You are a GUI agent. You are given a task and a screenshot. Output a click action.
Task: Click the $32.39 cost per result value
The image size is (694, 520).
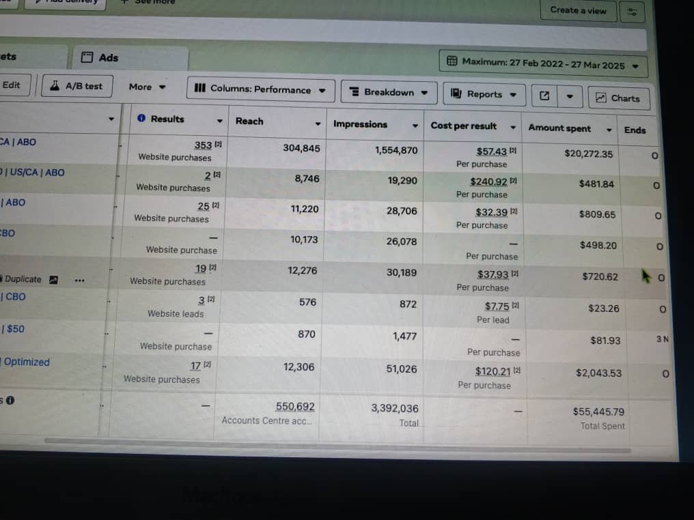tap(491, 212)
